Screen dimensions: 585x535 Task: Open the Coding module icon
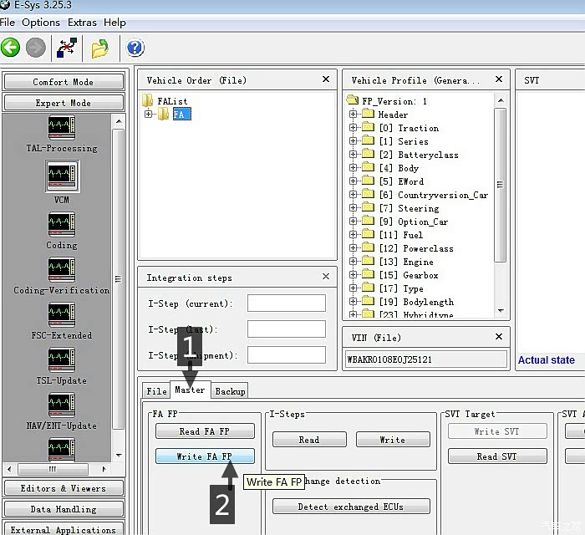(62, 224)
